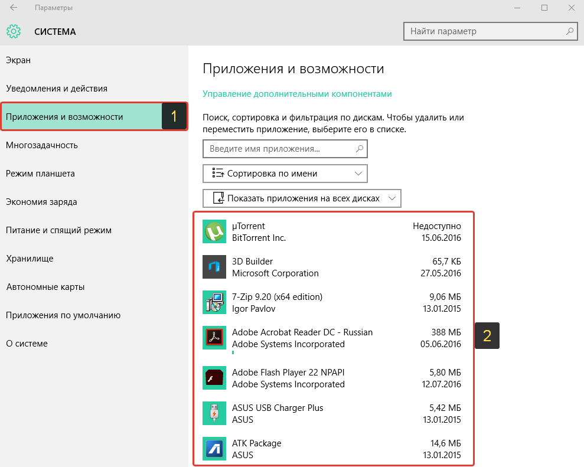Close the Параметры window

tap(572, 8)
